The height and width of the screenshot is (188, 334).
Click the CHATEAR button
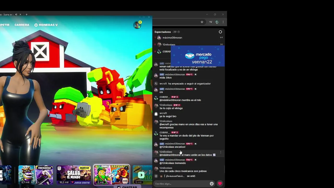click(127, 187)
